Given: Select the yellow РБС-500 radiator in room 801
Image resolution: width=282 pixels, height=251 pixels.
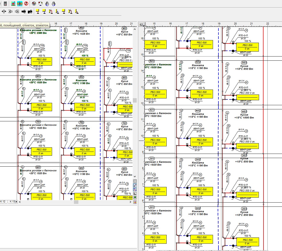Looking at the screenshot, I should pyautogui.click(x=41, y=106).
